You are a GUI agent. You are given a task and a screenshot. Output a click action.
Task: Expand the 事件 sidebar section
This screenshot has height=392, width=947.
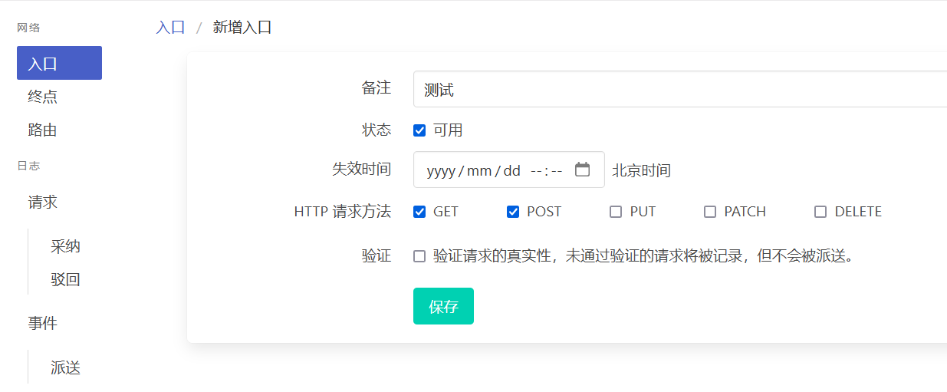(x=43, y=324)
